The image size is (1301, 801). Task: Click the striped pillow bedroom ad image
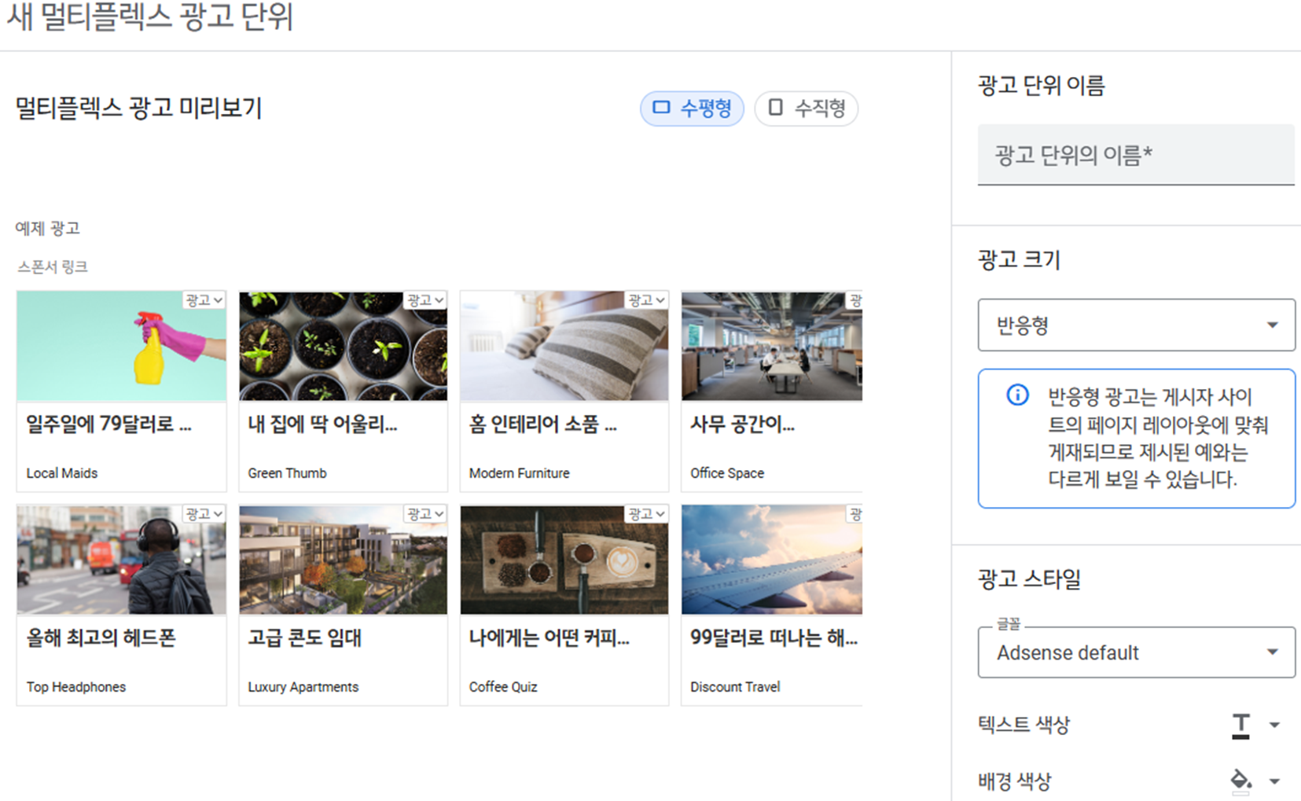click(564, 346)
